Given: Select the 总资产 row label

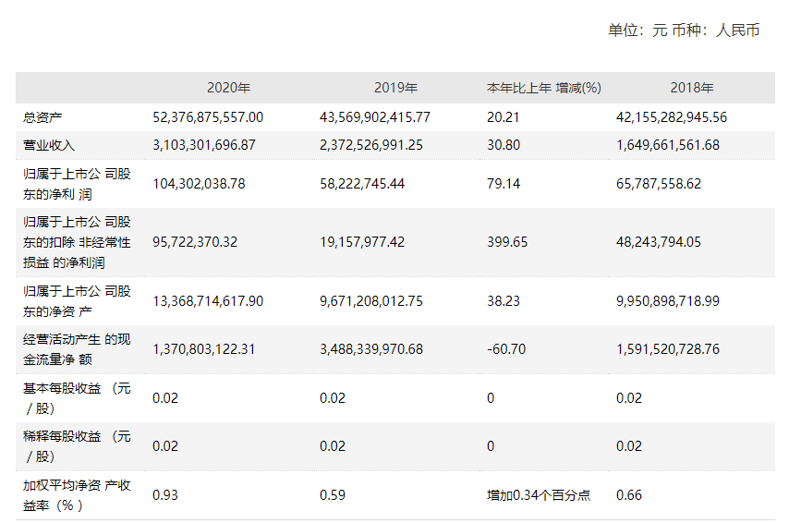Looking at the screenshot, I should (x=42, y=117).
